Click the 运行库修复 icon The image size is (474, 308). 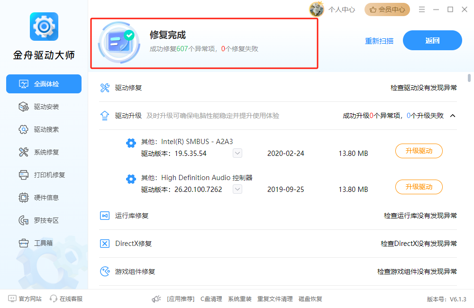[105, 216]
